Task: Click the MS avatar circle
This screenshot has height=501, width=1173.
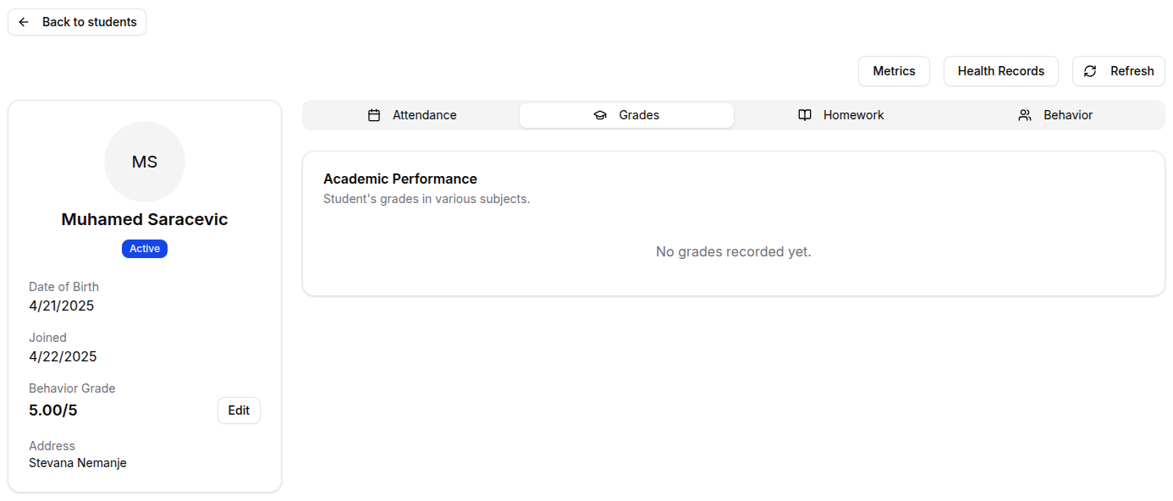Action: [145, 162]
